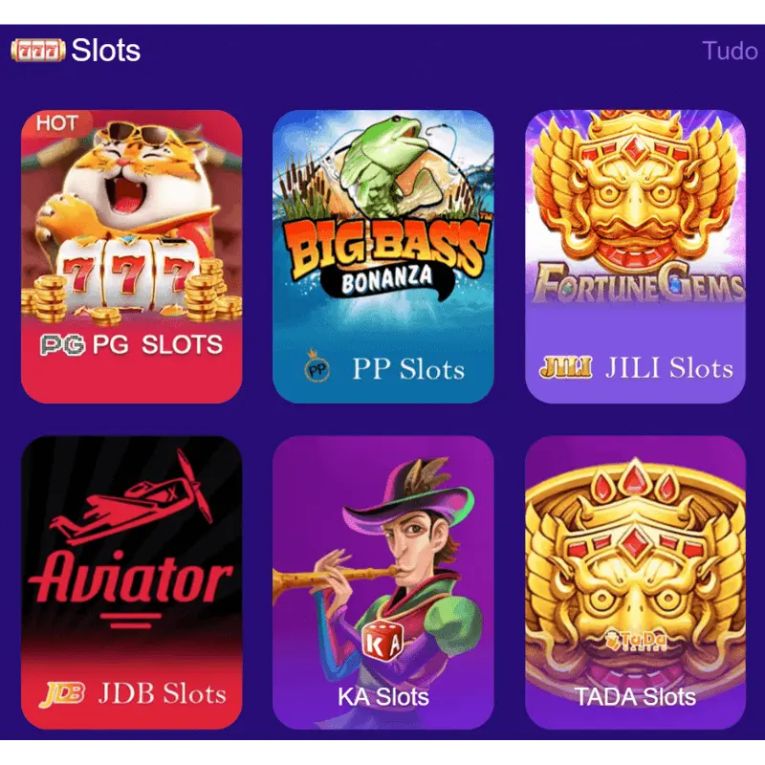This screenshot has height=765, width=765.
Task: Click the PP crown logo icon
Action: [317, 366]
